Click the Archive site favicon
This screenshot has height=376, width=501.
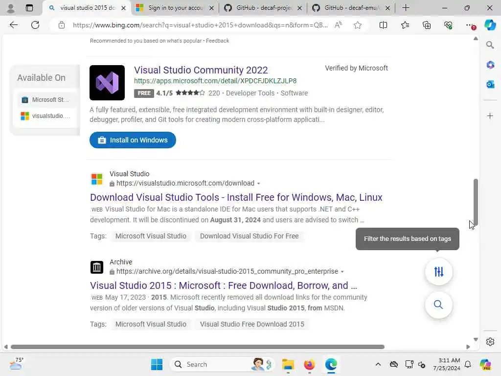(96, 267)
